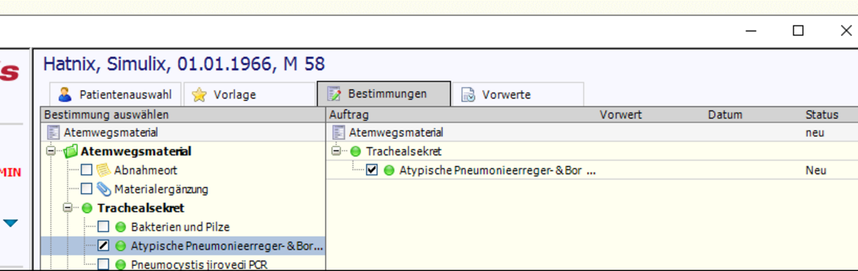The width and height of the screenshot is (858, 271).
Task: Select the Materialergänzung tree entry
Action: [161, 190]
